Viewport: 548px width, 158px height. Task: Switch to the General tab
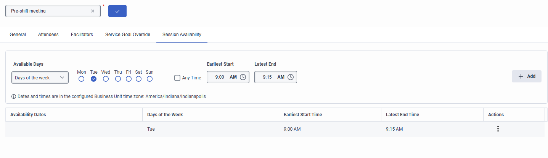pyautogui.click(x=18, y=35)
